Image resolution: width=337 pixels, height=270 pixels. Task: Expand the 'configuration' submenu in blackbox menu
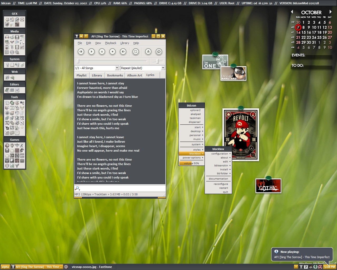coord(220,154)
